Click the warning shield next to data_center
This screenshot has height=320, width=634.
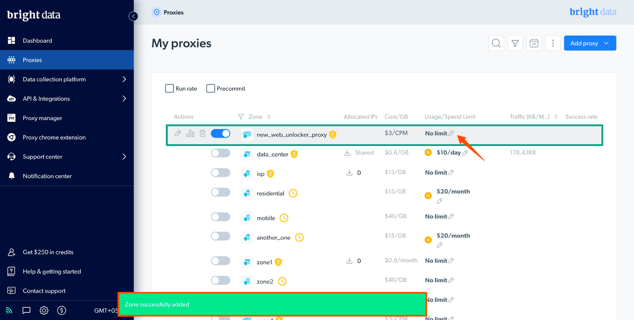pos(294,154)
